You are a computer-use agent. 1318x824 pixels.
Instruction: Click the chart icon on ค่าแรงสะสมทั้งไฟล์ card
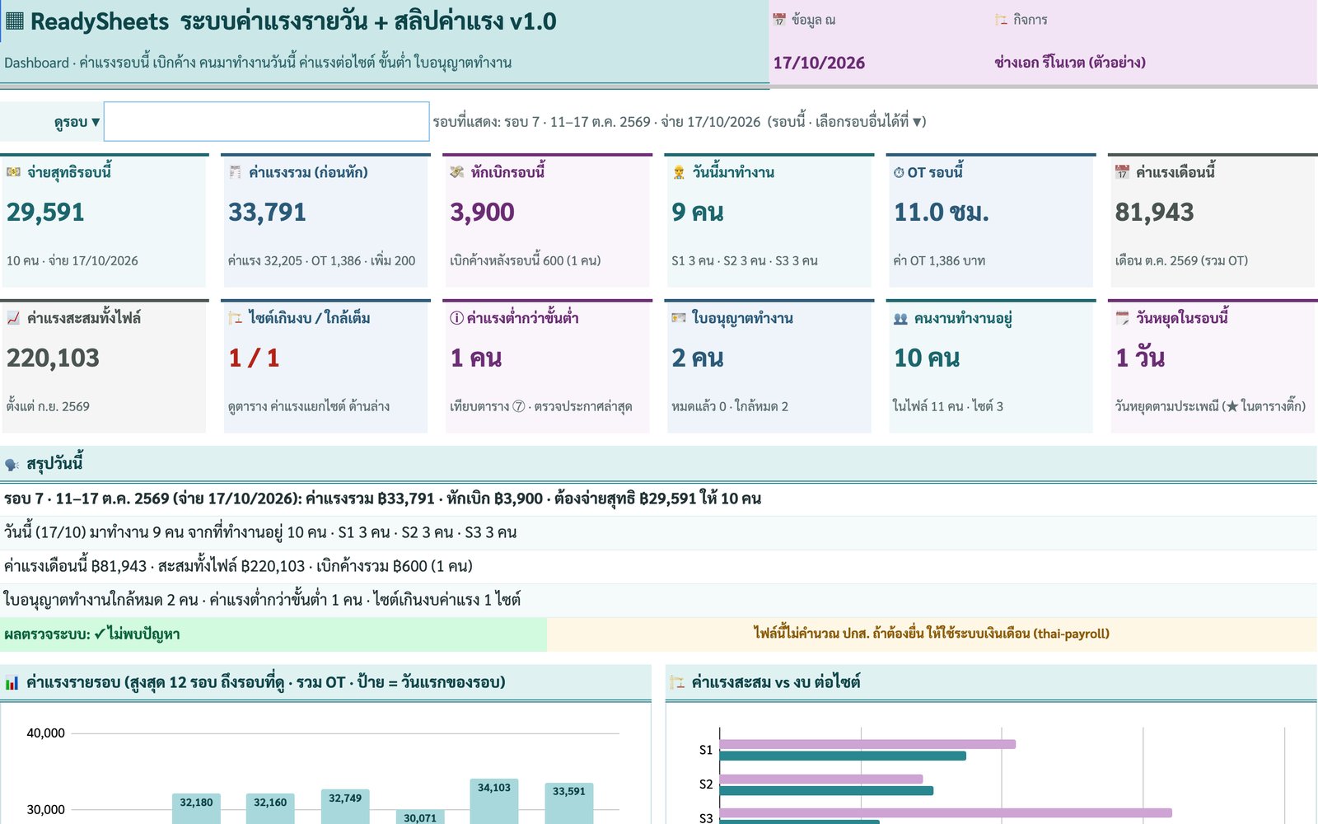(x=14, y=318)
